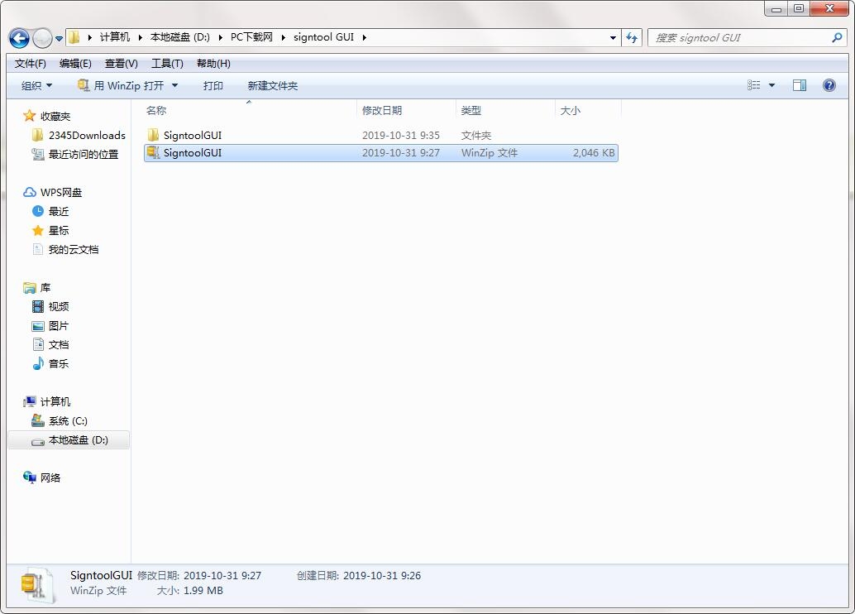Go back with the blue arrow button
855x614 pixels.
coord(19,38)
